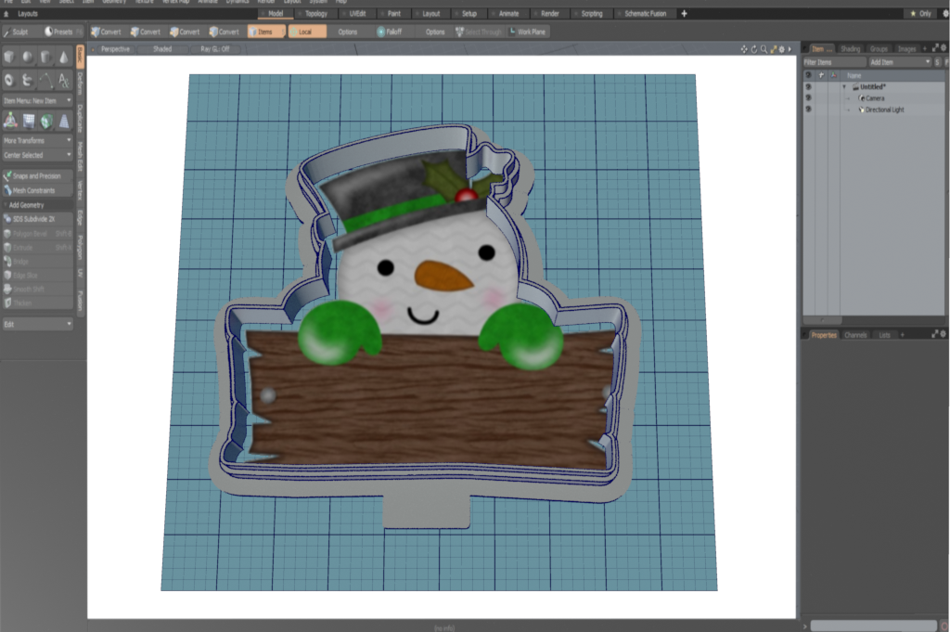Screen dimensions: 950x632
Task: Select the sphere primitive tool
Action: 28,58
